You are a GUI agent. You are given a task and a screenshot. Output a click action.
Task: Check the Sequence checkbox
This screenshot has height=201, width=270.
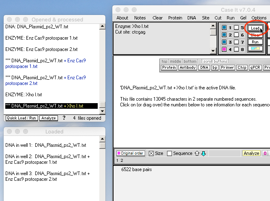coord(169,153)
